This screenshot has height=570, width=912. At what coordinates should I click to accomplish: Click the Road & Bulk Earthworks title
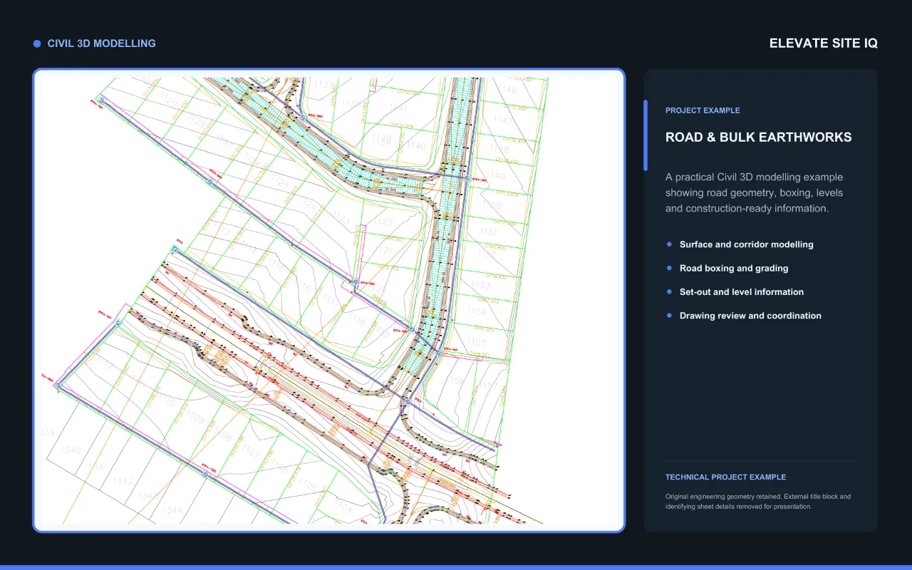(759, 138)
